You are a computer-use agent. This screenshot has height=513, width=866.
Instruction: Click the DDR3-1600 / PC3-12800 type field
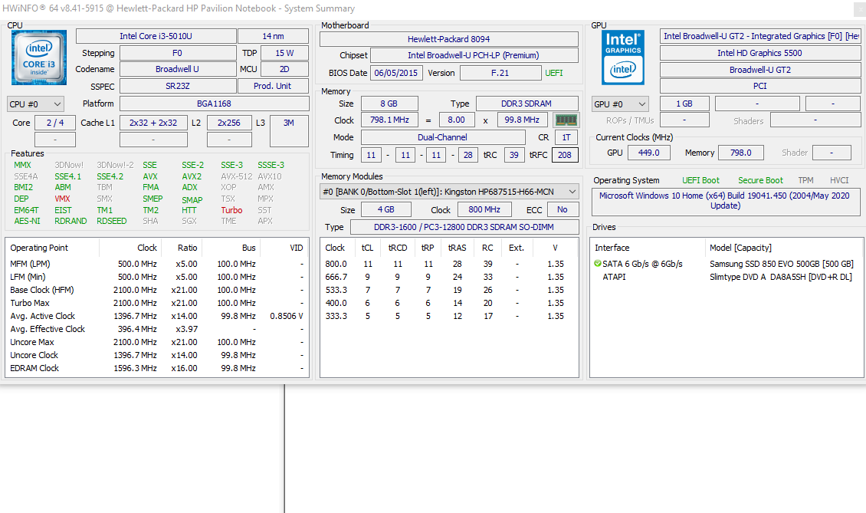click(464, 227)
